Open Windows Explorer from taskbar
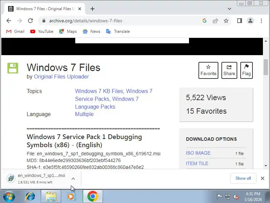Image resolution: width=270 pixels, height=203 pixels. (51, 197)
